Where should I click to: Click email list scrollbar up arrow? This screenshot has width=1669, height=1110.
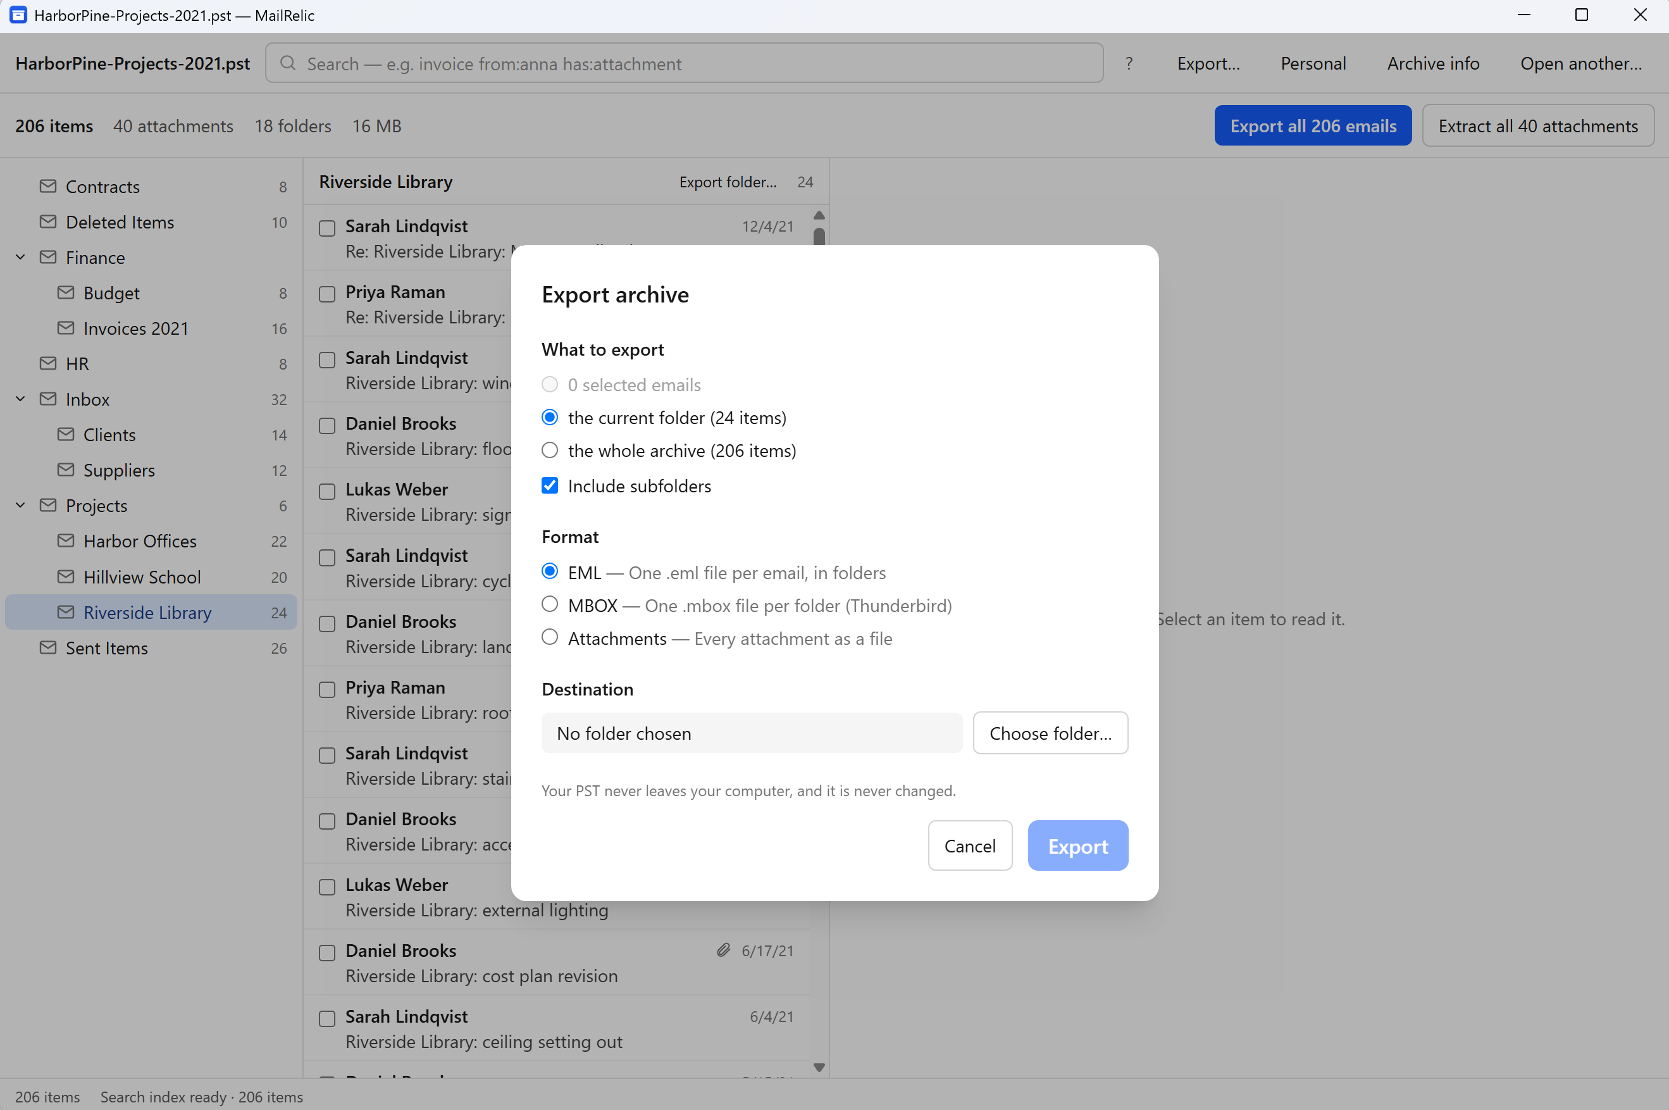pyautogui.click(x=819, y=215)
